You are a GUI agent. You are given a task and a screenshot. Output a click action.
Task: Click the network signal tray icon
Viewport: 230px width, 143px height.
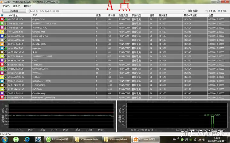pyautogui.click(x=199, y=140)
